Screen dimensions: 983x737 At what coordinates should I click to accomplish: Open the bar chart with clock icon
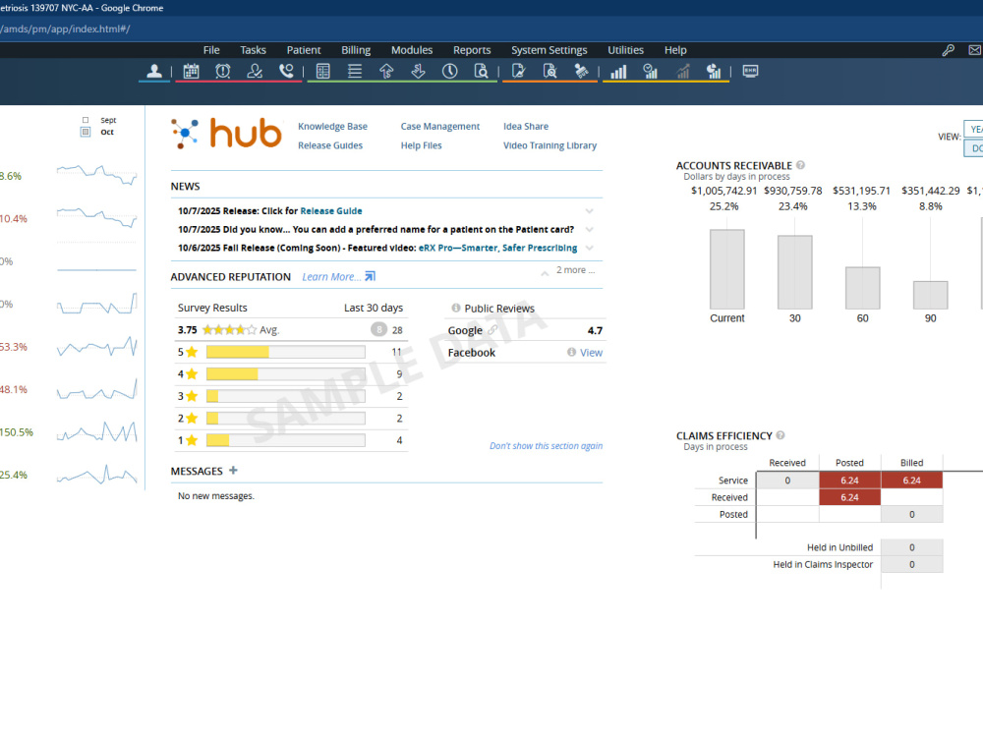coord(650,72)
